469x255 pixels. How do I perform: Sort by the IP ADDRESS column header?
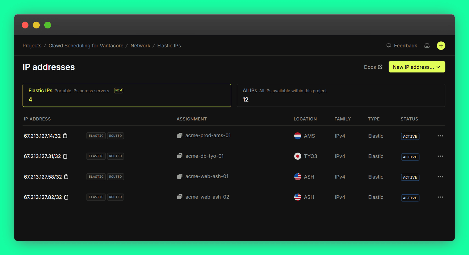click(x=37, y=119)
